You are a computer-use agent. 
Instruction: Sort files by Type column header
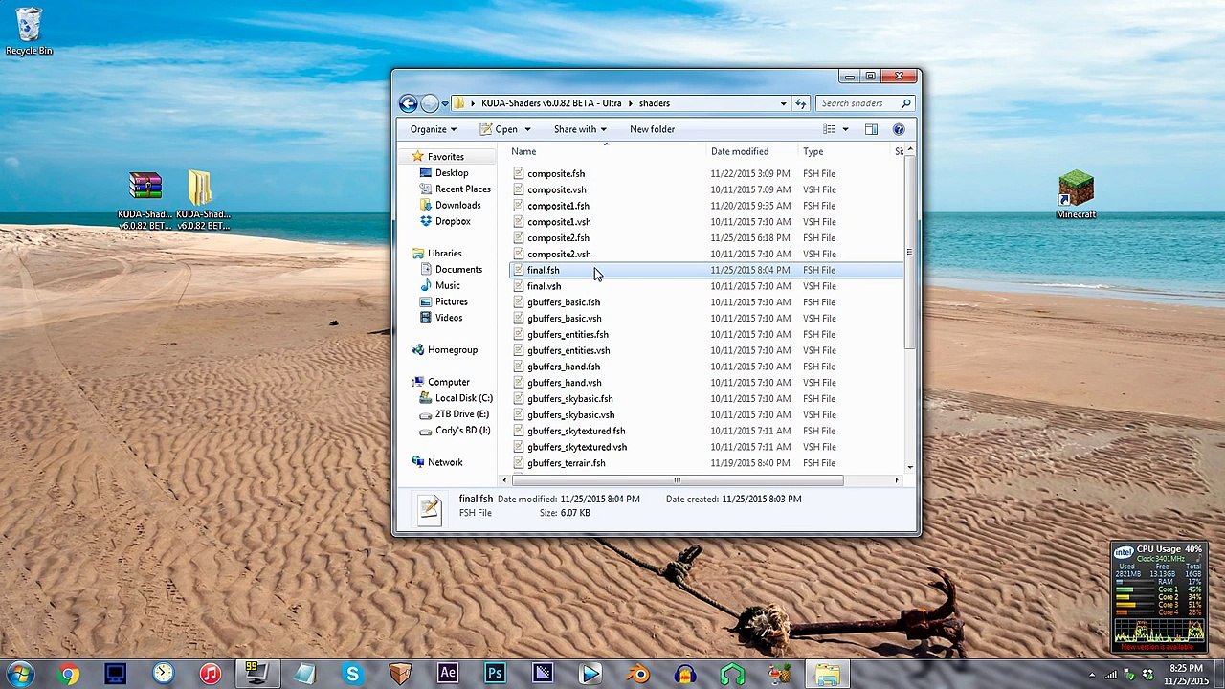point(813,151)
